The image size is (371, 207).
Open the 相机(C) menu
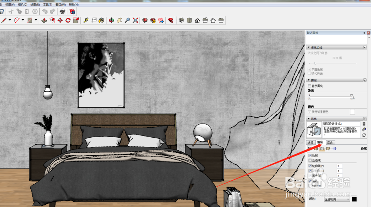(23, 4)
